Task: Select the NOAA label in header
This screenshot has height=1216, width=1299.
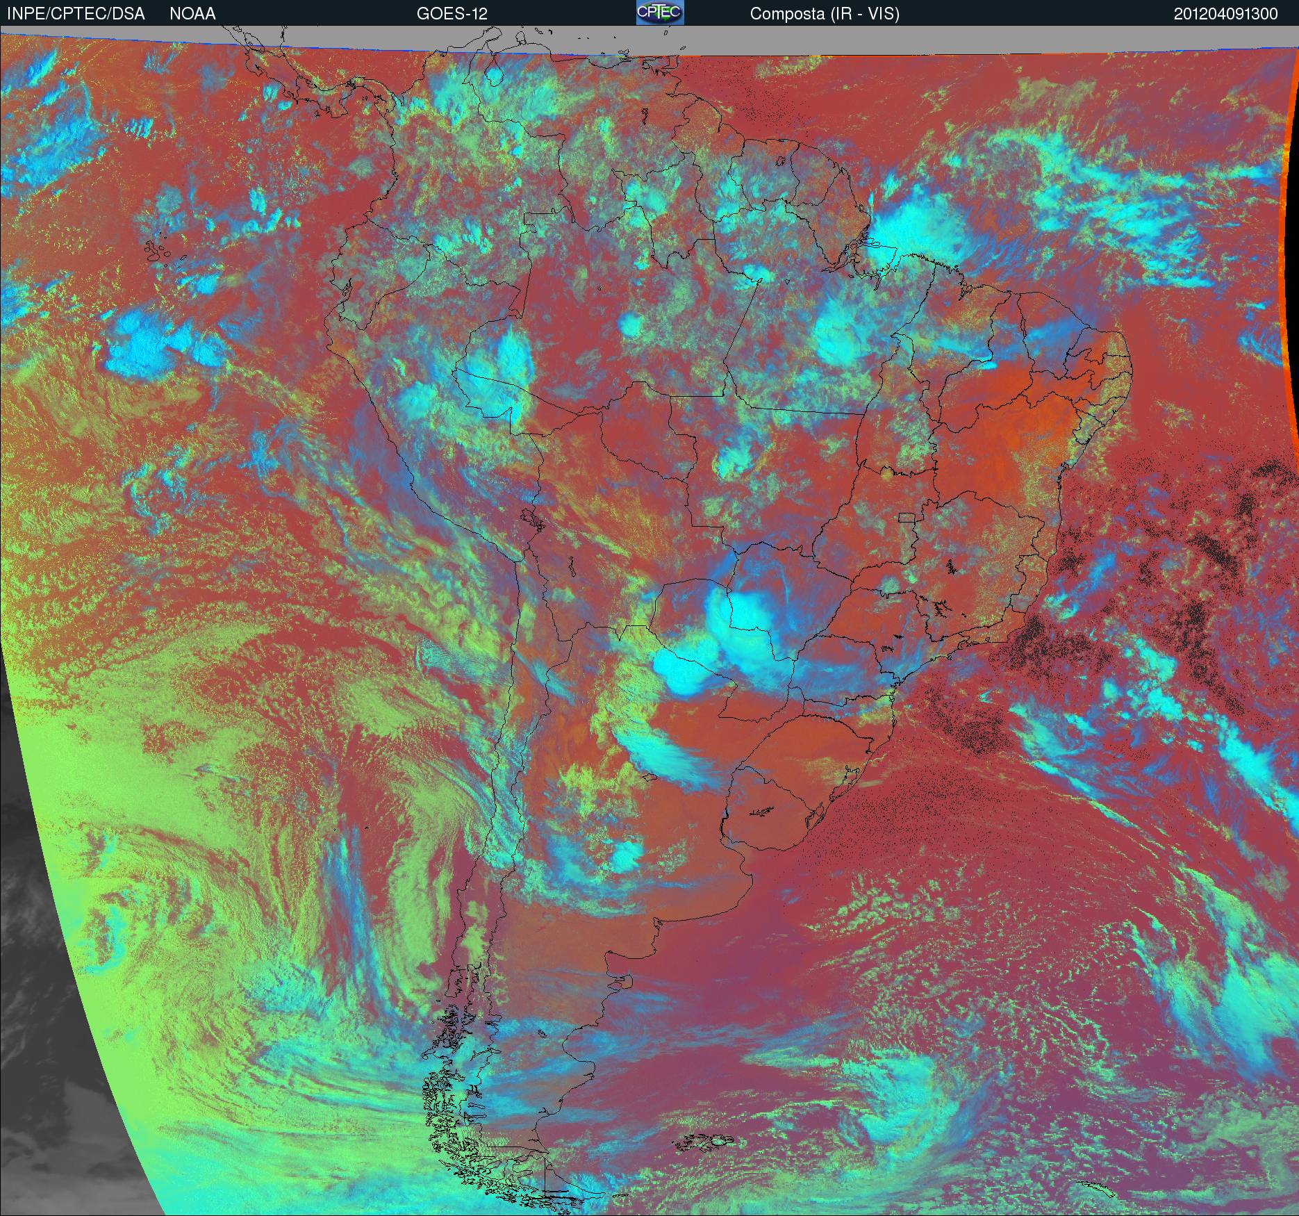Action: [x=192, y=14]
